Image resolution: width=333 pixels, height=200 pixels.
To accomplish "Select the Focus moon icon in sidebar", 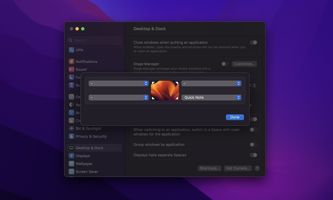I will [x=71, y=77].
